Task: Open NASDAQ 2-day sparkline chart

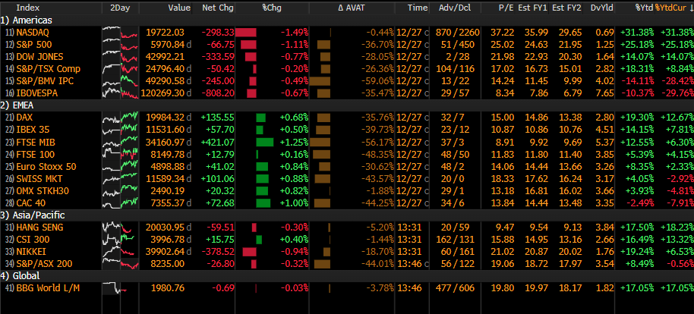Action: [x=121, y=33]
